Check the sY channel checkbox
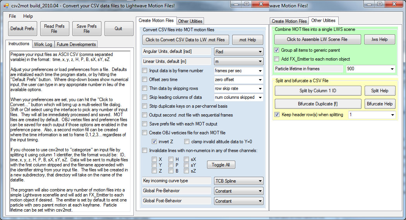This screenshot has height=220, width=406. coord(187,165)
